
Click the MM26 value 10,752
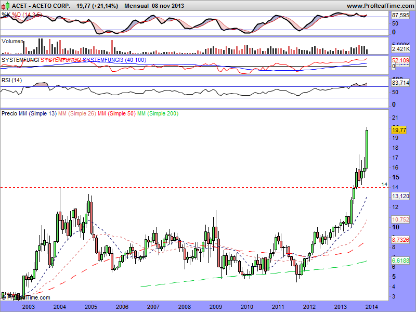coord(400,219)
